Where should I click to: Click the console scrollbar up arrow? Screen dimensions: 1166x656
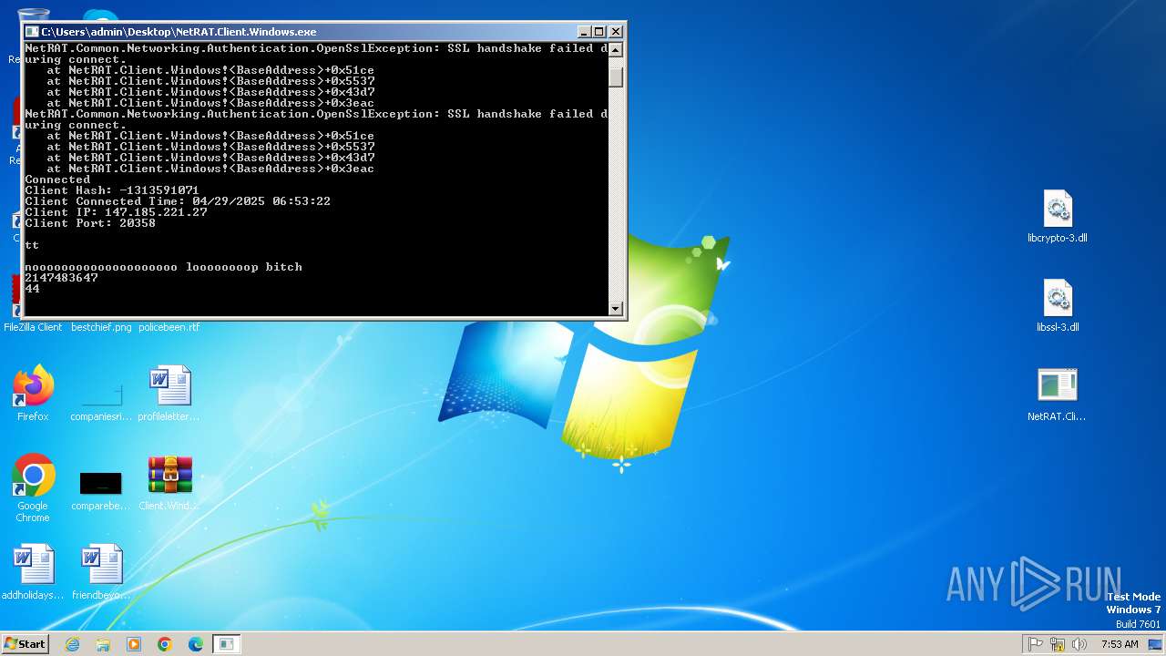pos(616,50)
